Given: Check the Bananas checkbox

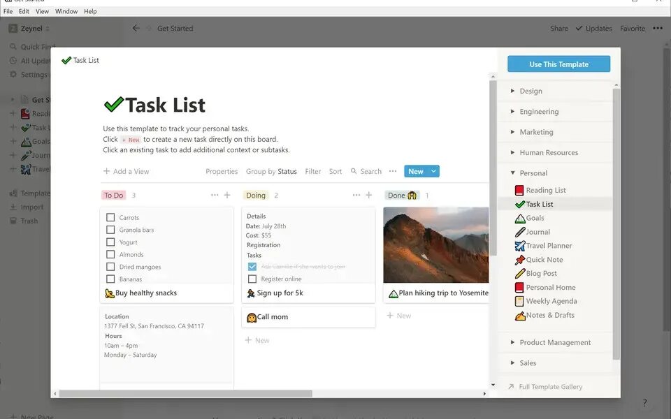Looking at the screenshot, I should coord(110,279).
